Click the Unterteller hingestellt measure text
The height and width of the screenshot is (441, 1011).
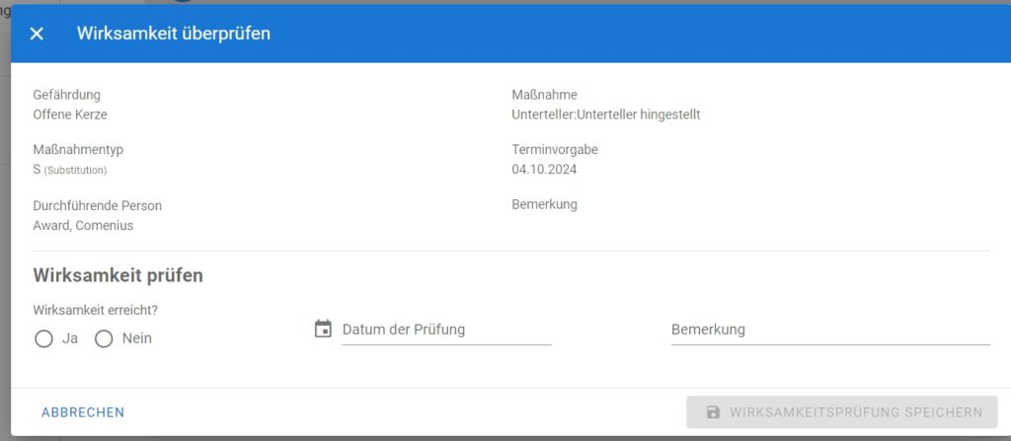(605, 114)
